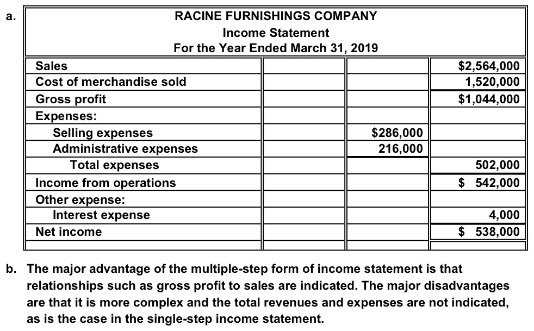Select the Income from operations label

click(105, 183)
